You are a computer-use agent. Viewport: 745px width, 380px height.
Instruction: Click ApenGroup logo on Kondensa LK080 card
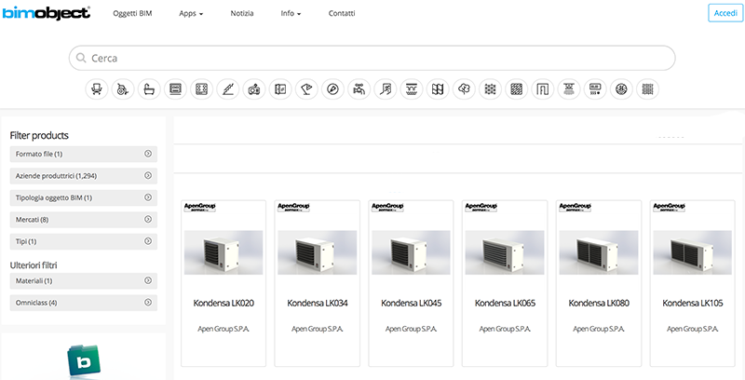coord(575,207)
